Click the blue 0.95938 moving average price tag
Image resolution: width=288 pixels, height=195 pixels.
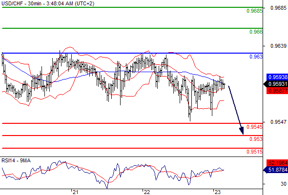tap(277, 77)
